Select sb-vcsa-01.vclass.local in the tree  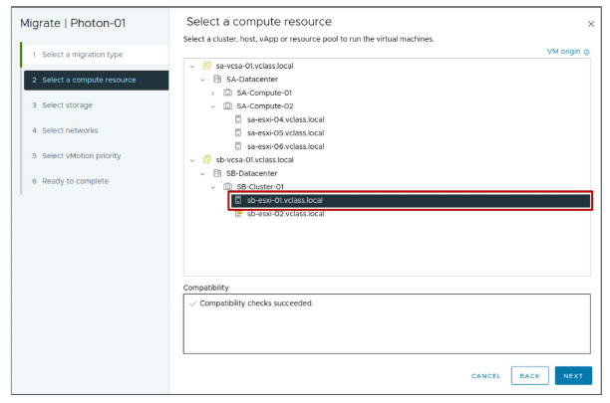(254, 159)
